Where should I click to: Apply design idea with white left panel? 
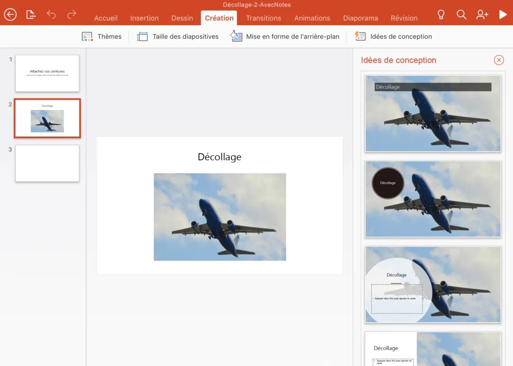tap(433, 348)
